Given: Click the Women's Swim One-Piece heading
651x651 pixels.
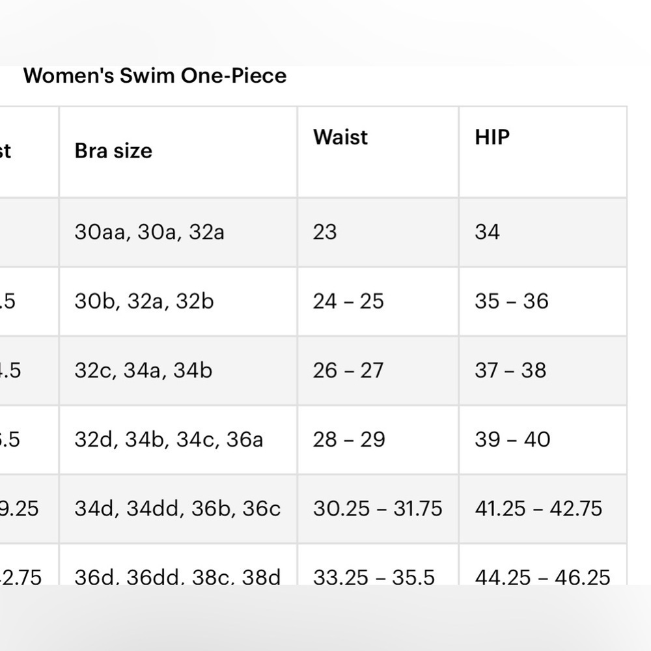Looking at the screenshot, I should pyautogui.click(x=155, y=76).
